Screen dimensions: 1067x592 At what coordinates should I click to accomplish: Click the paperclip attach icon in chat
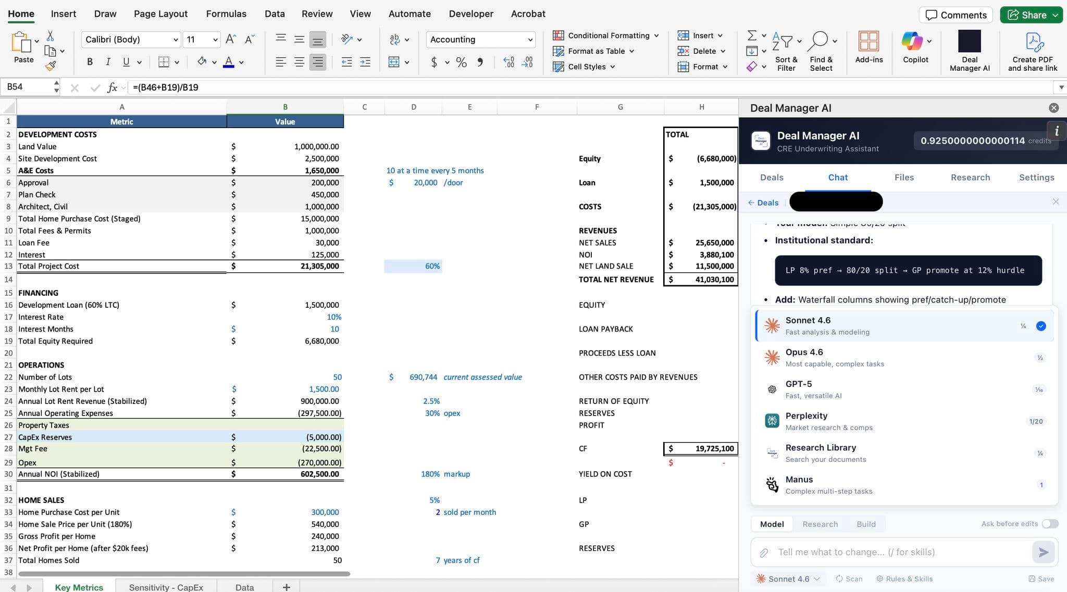pos(764,552)
